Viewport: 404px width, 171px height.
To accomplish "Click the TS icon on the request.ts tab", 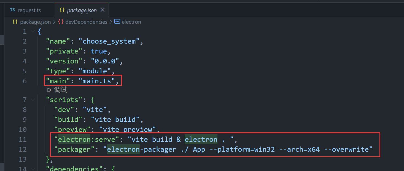I will [x=12, y=10].
